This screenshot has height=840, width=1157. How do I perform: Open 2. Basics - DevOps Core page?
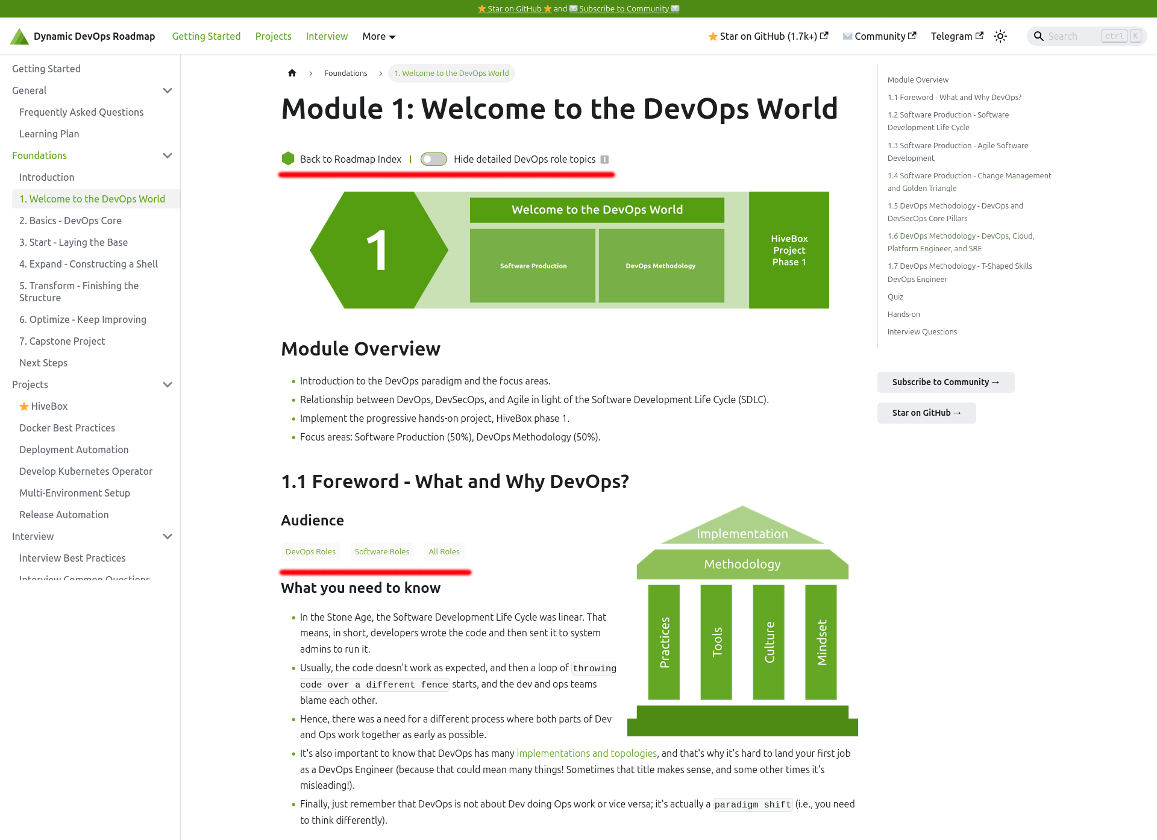coord(71,221)
